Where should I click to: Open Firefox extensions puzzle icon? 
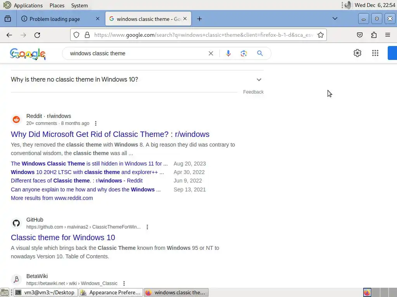(374, 35)
